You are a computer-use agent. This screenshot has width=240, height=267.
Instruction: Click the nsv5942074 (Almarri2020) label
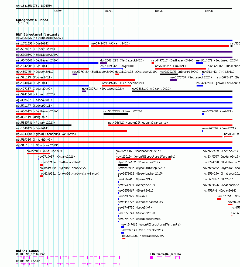pos(110,43)
